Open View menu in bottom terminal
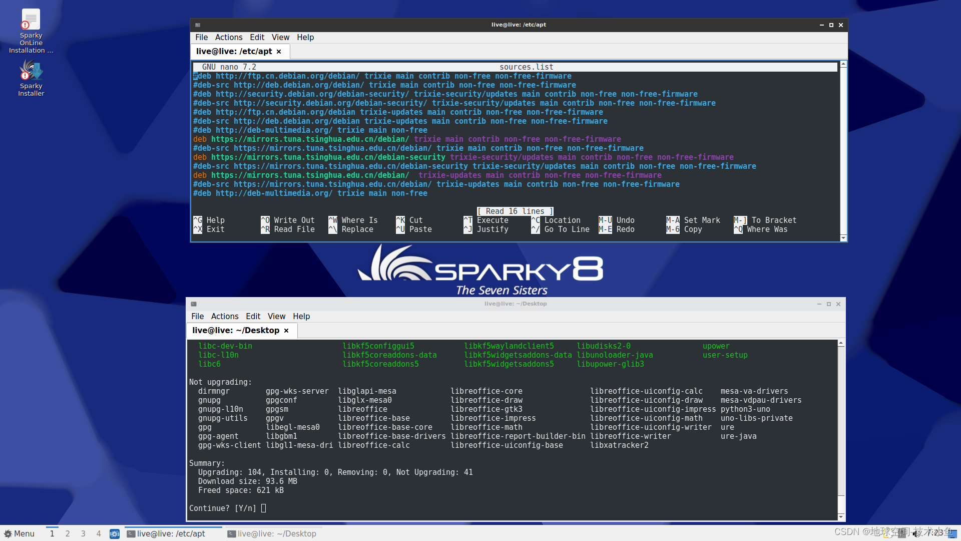The image size is (961, 541). click(276, 317)
